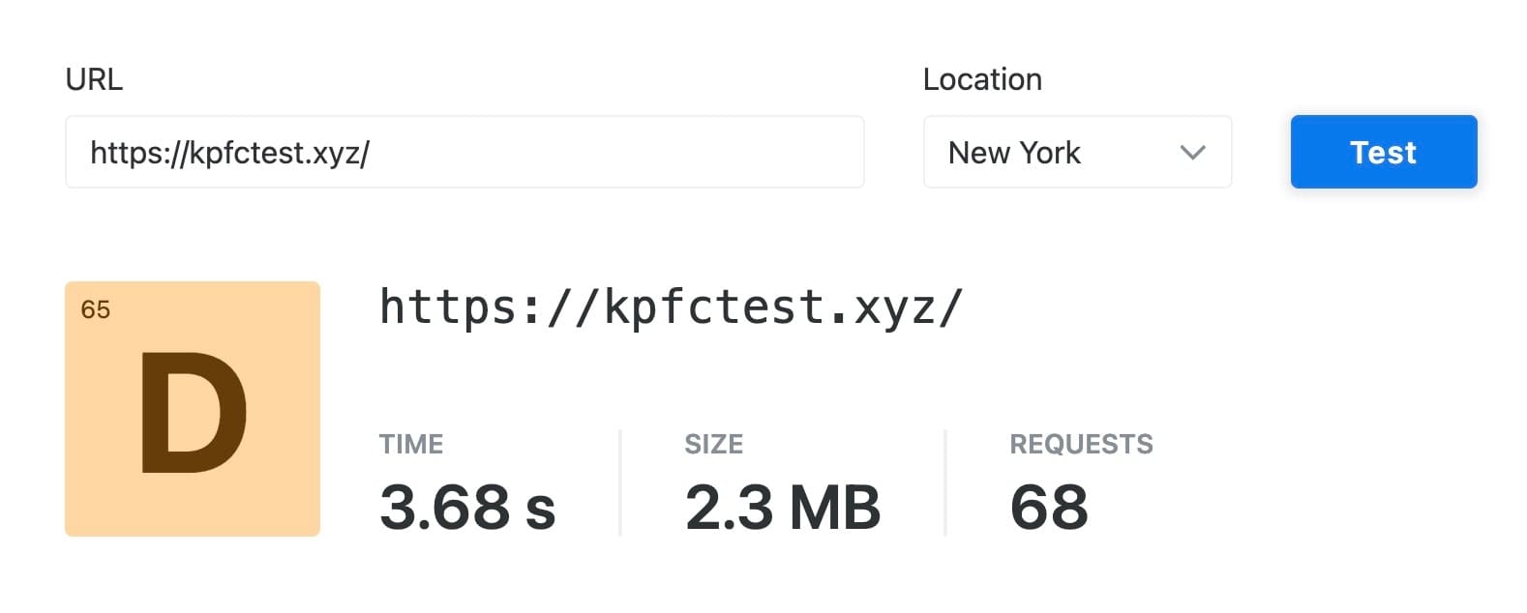The width and height of the screenshot is (1527, 613).
Task: Click the monospace tested URL heading
Action: pyautogui.click(x=670, y=307)
